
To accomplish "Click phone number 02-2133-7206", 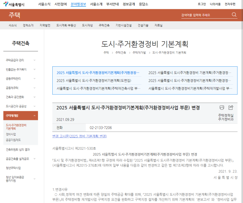I will [101, 128].
